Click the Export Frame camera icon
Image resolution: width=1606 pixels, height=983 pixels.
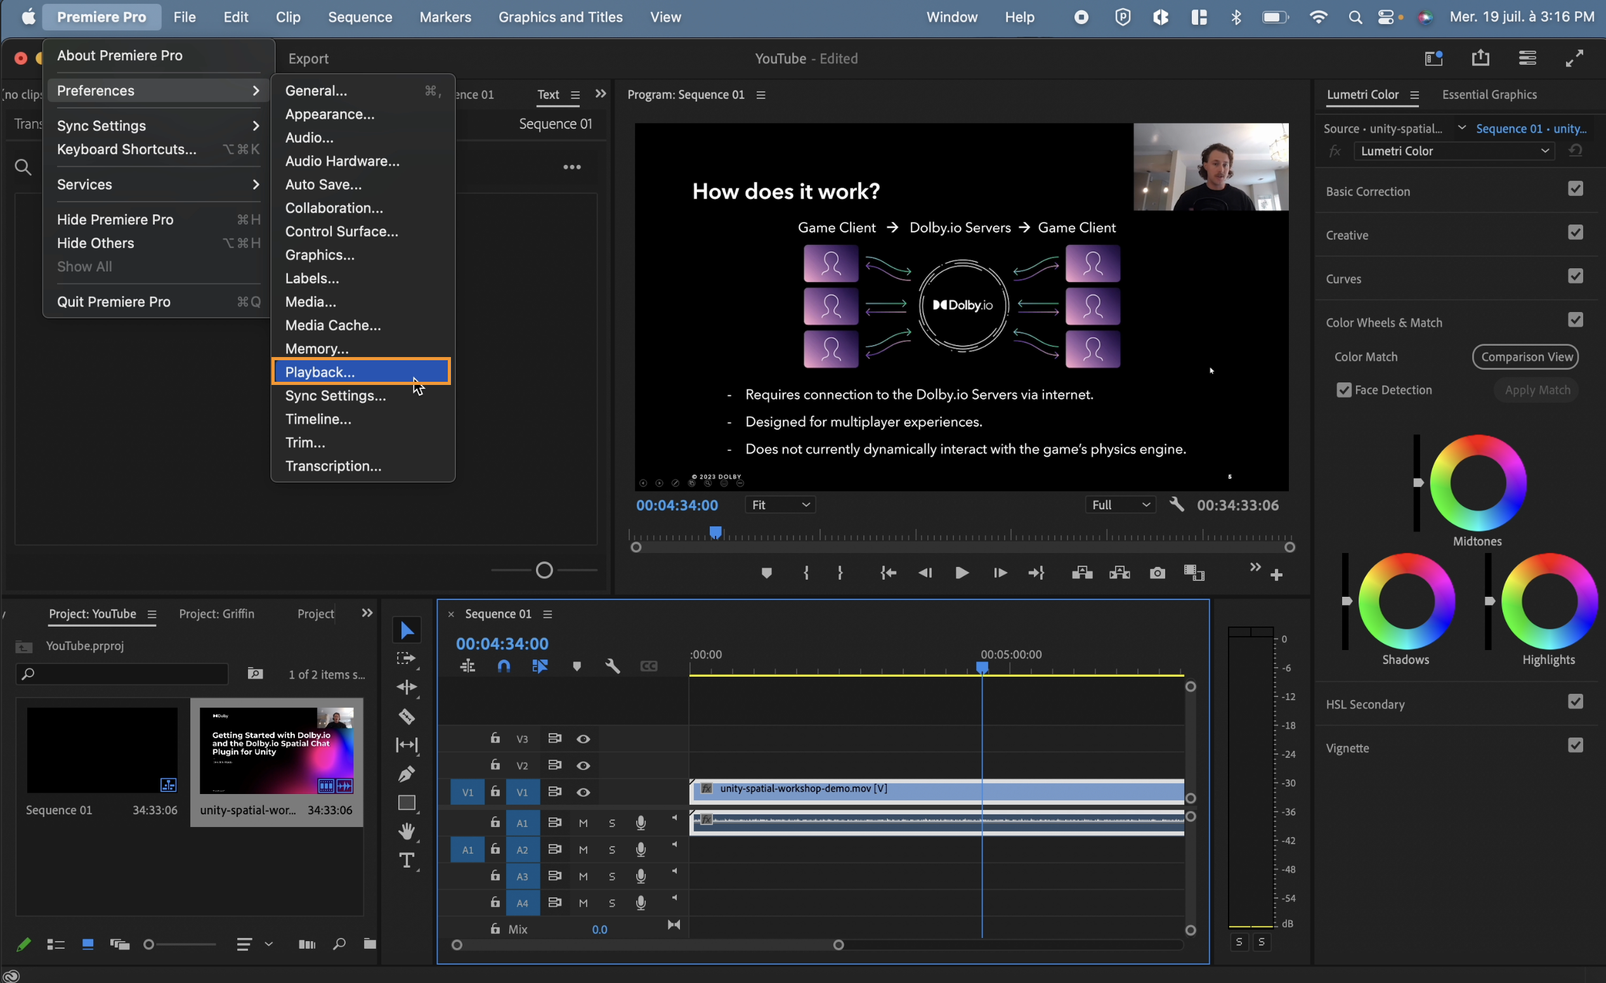click(x=1157, y=573)
